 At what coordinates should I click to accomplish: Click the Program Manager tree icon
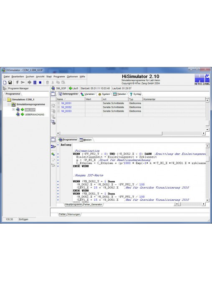click(5, 89)
